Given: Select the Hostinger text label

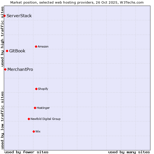Looking at the screenshot, I should click(43, 108).
